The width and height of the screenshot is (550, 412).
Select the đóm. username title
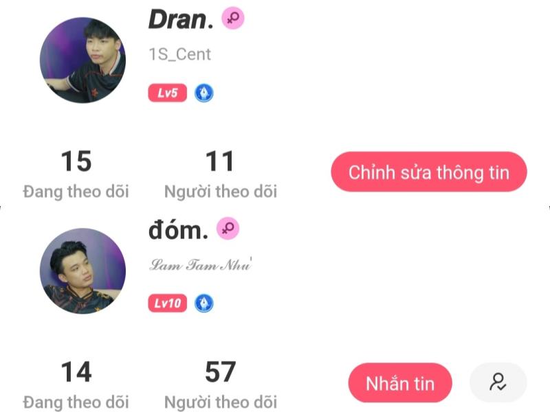click(178, 230)
